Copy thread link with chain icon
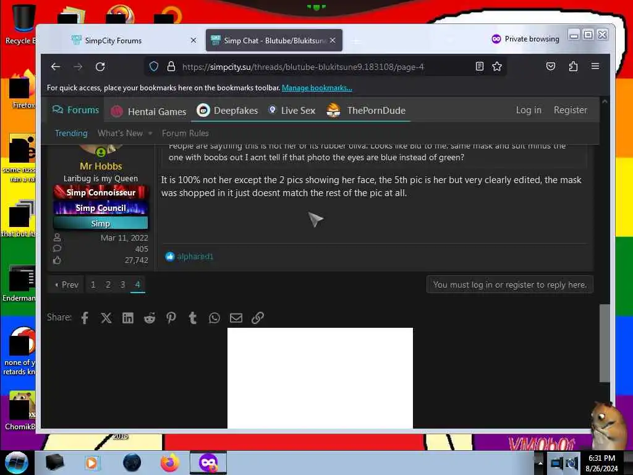This screenshot has width=633, height=475. (258, 318)
